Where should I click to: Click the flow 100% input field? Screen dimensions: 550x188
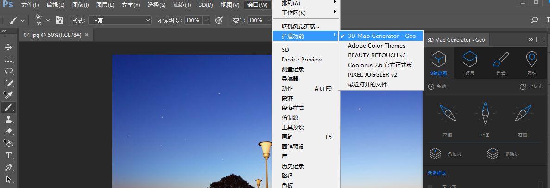point(256,21)
